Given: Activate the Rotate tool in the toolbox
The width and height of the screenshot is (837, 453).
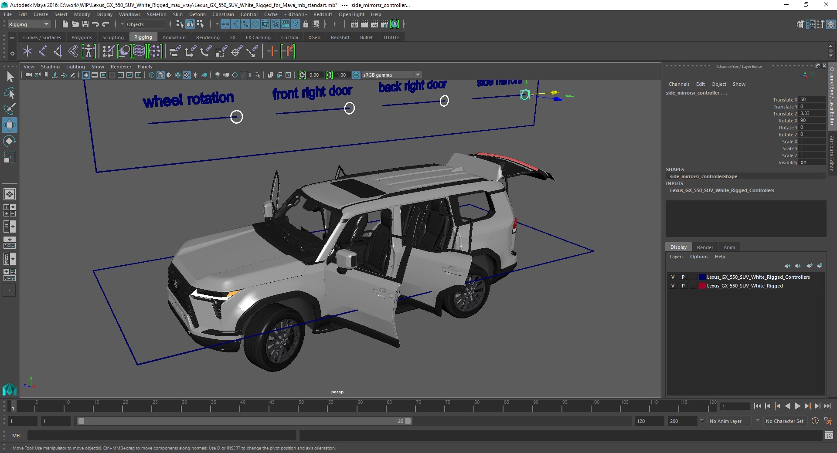Looking at the screenshot, I should (x=10, y=141).
